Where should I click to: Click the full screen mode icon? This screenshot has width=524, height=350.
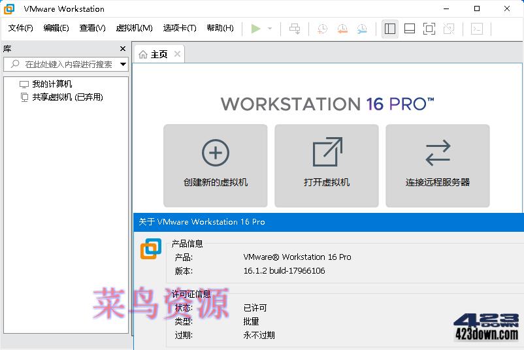pos(429,29)
